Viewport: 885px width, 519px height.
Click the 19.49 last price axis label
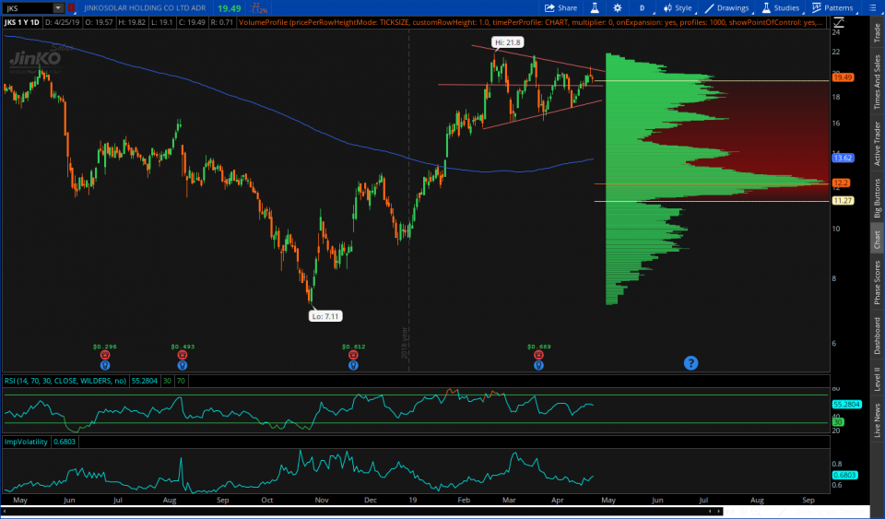843,77
